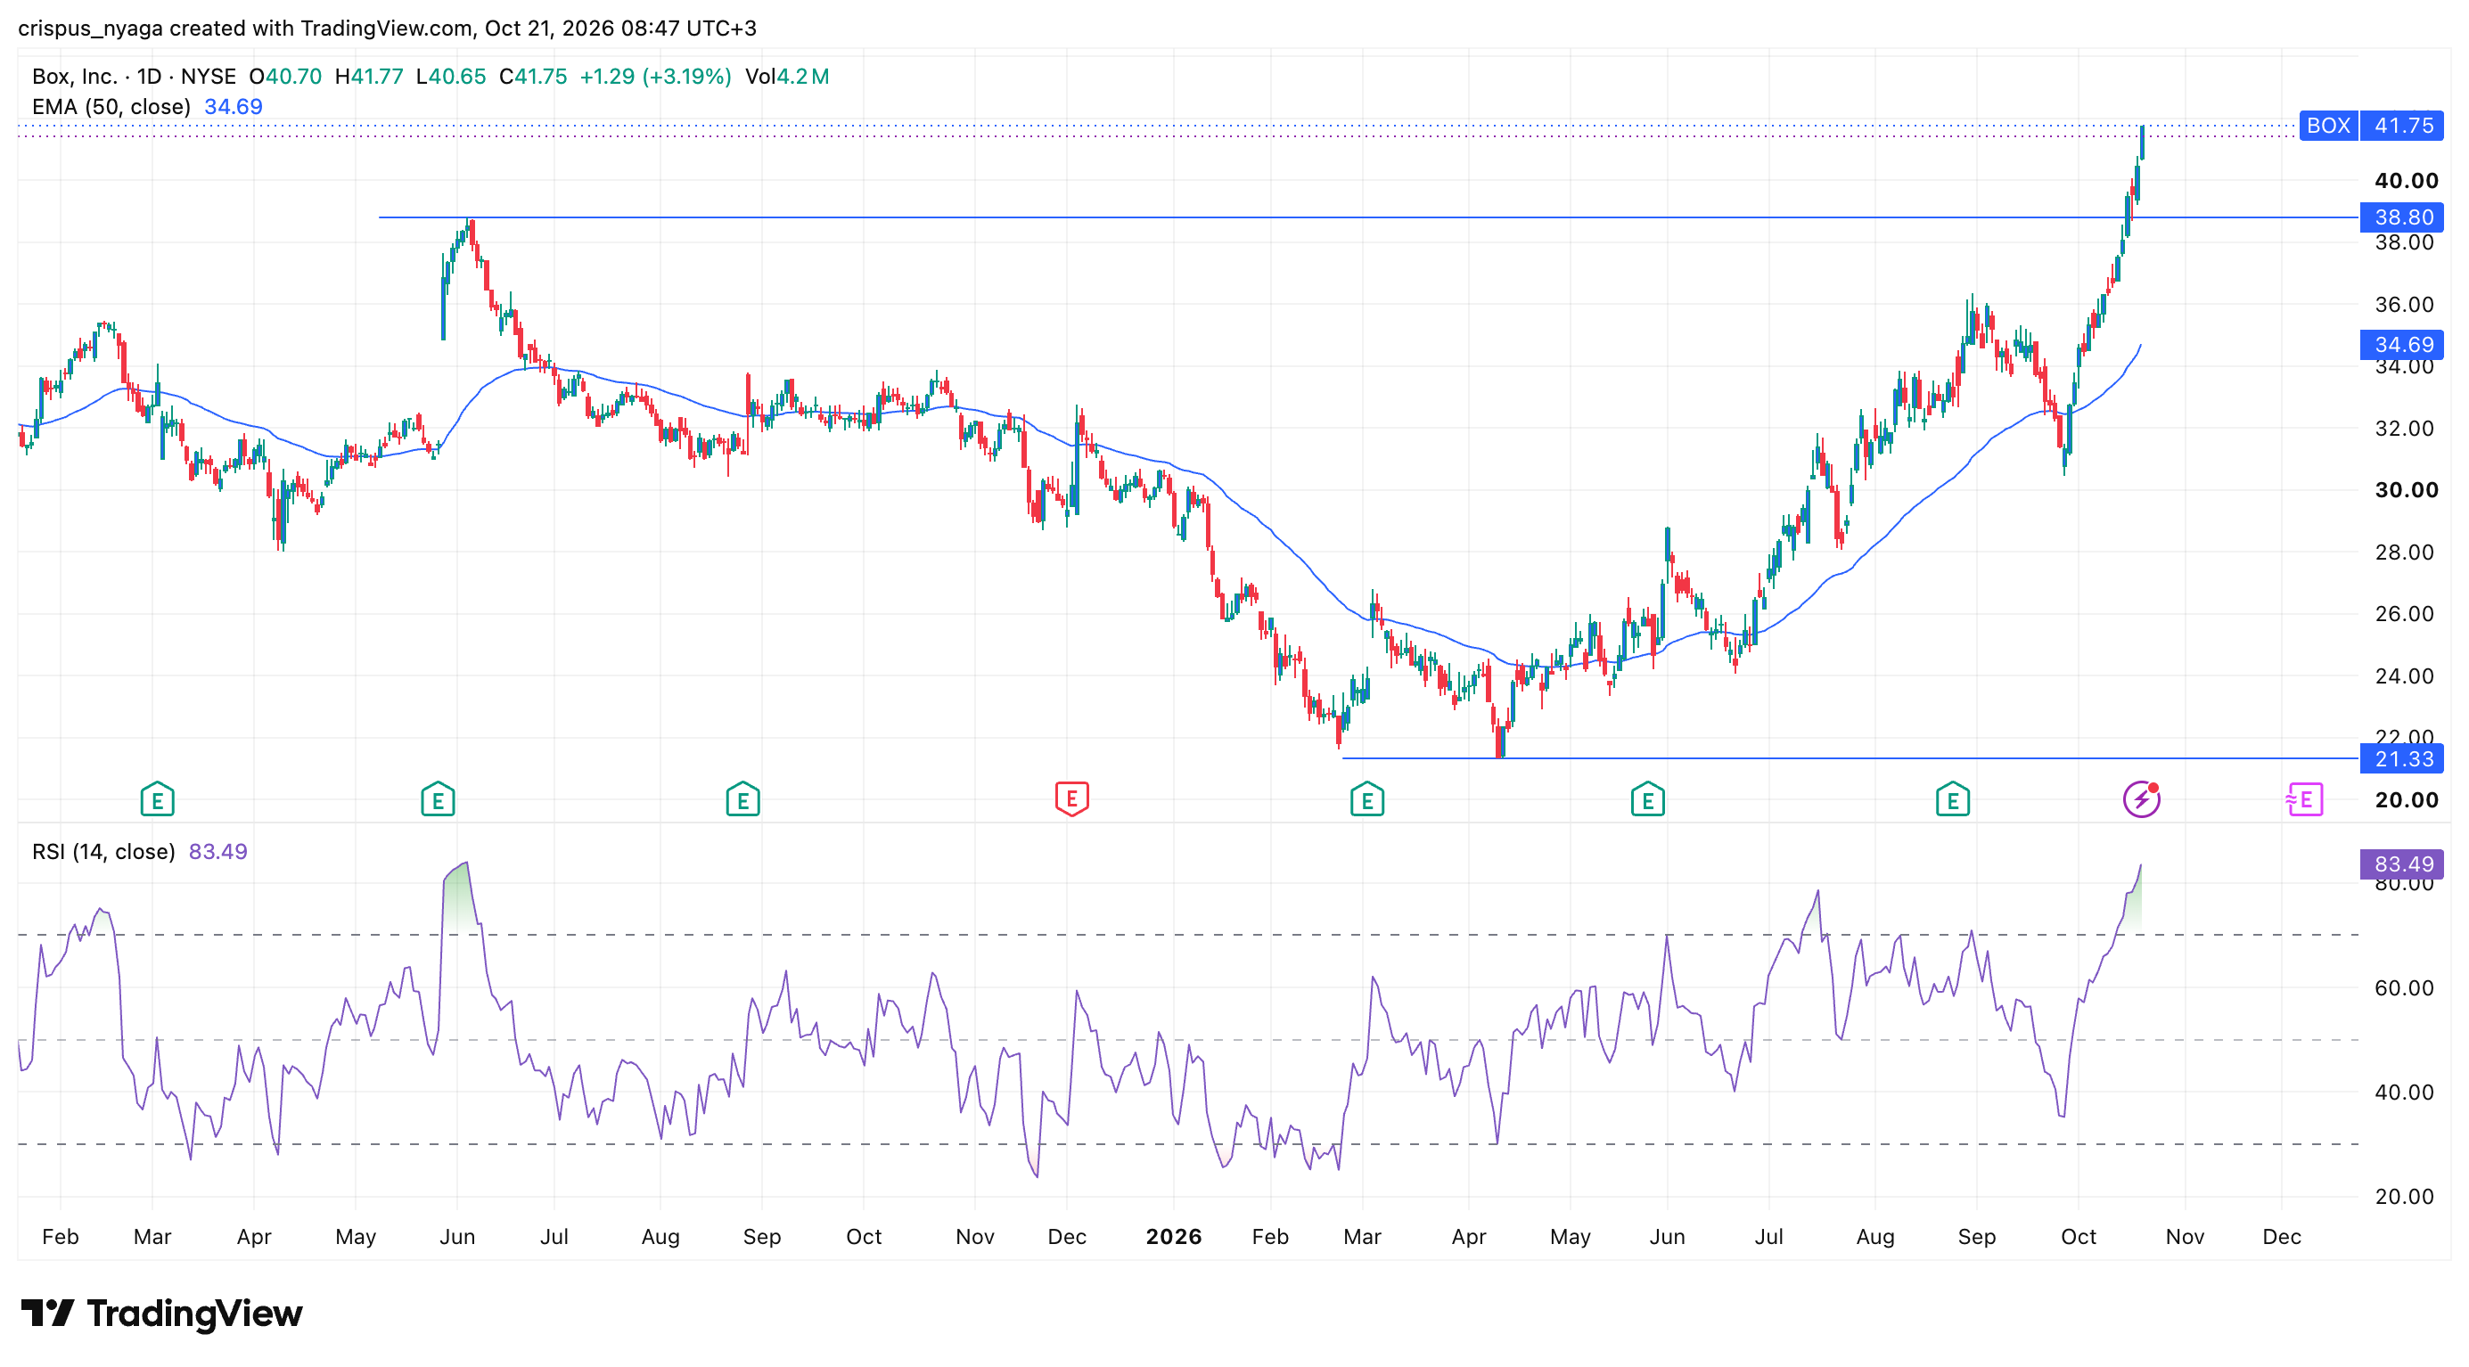
Task: Click the chart attribution text at top
Action: (387, 28)
